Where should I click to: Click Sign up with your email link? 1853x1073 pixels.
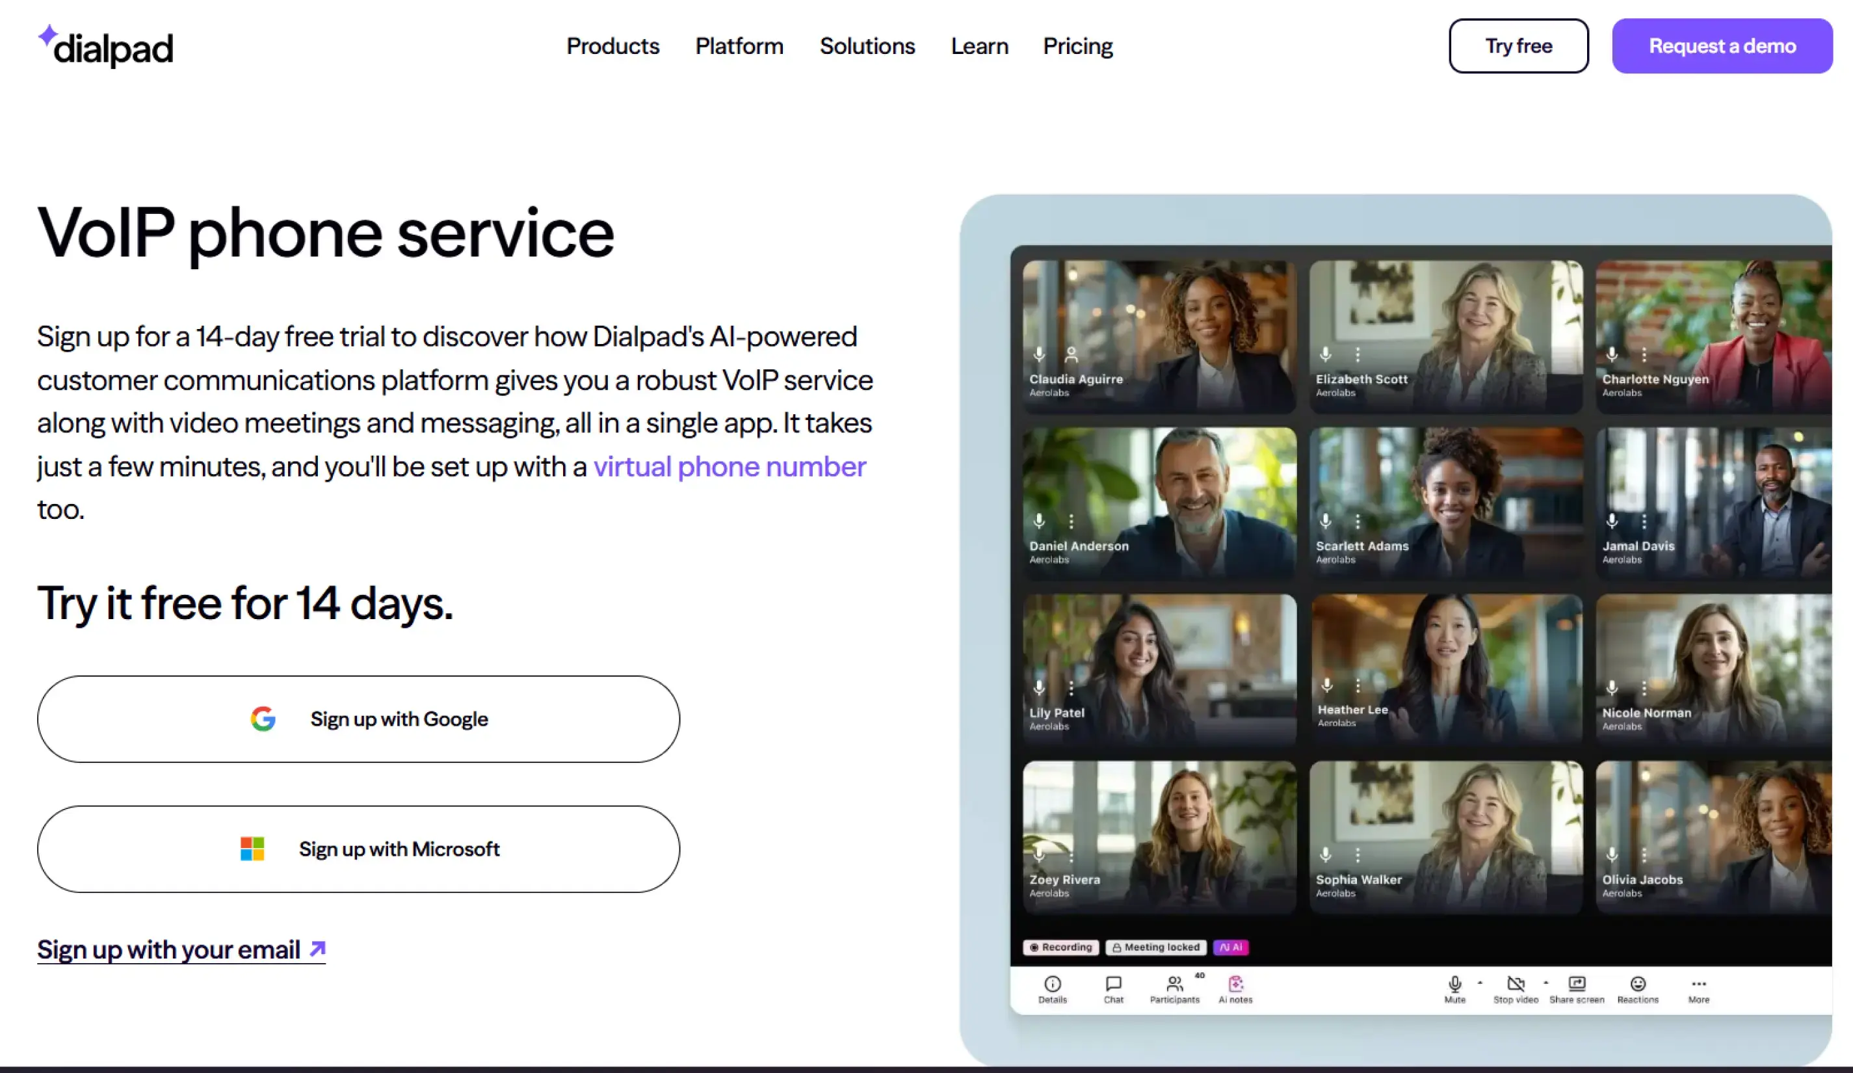[x=181, y=949]
